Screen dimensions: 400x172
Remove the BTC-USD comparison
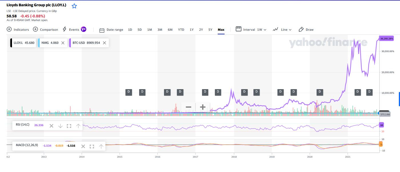pyautogui.click(x=105, y=43)
